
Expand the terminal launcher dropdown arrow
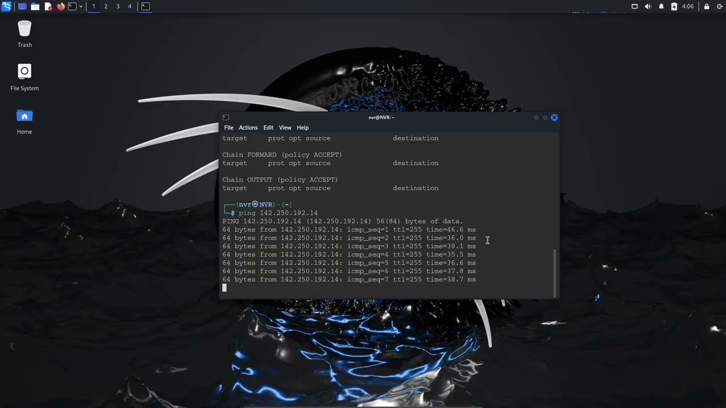coord(81,6)
